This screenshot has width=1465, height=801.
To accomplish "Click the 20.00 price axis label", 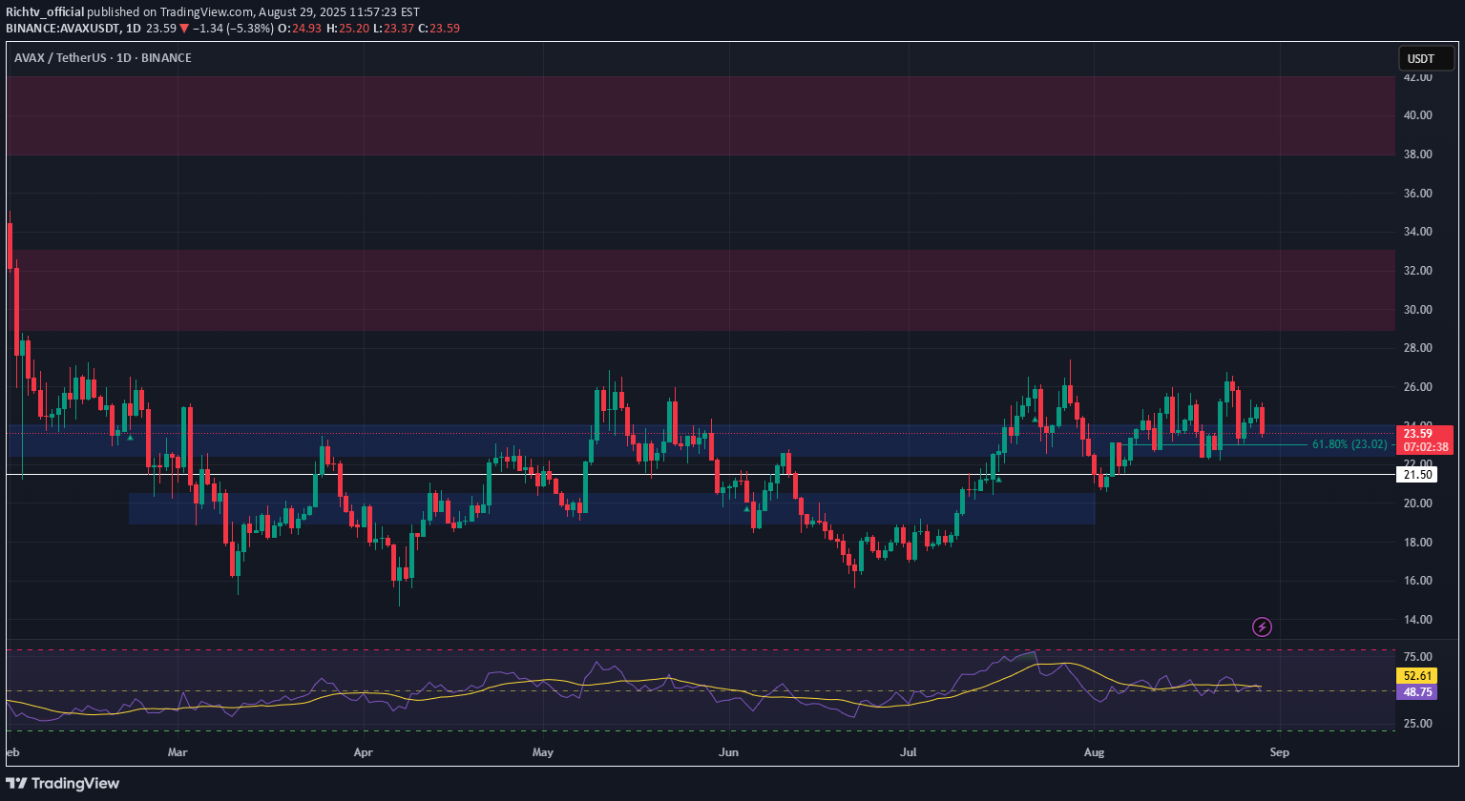I will pos(1418,503).
